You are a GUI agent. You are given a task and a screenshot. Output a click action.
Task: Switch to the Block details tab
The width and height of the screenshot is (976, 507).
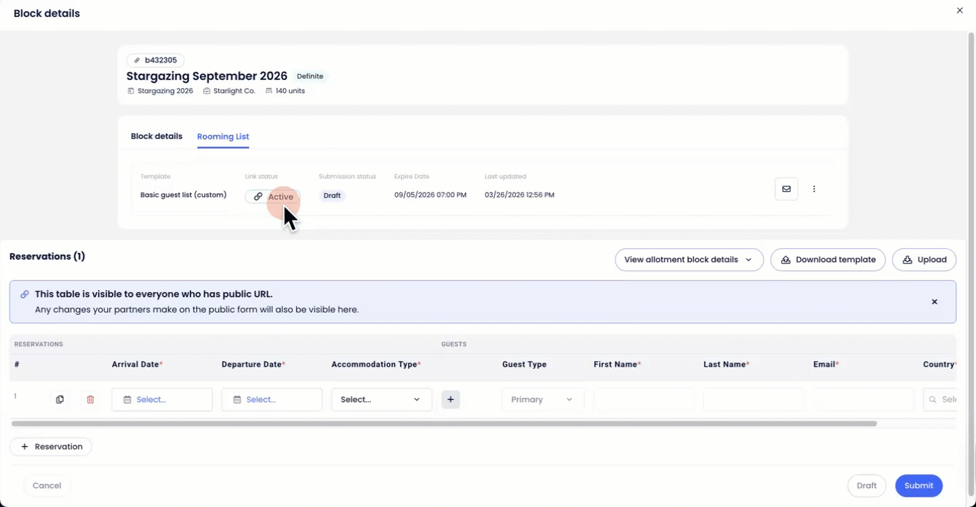pos(157,136)
